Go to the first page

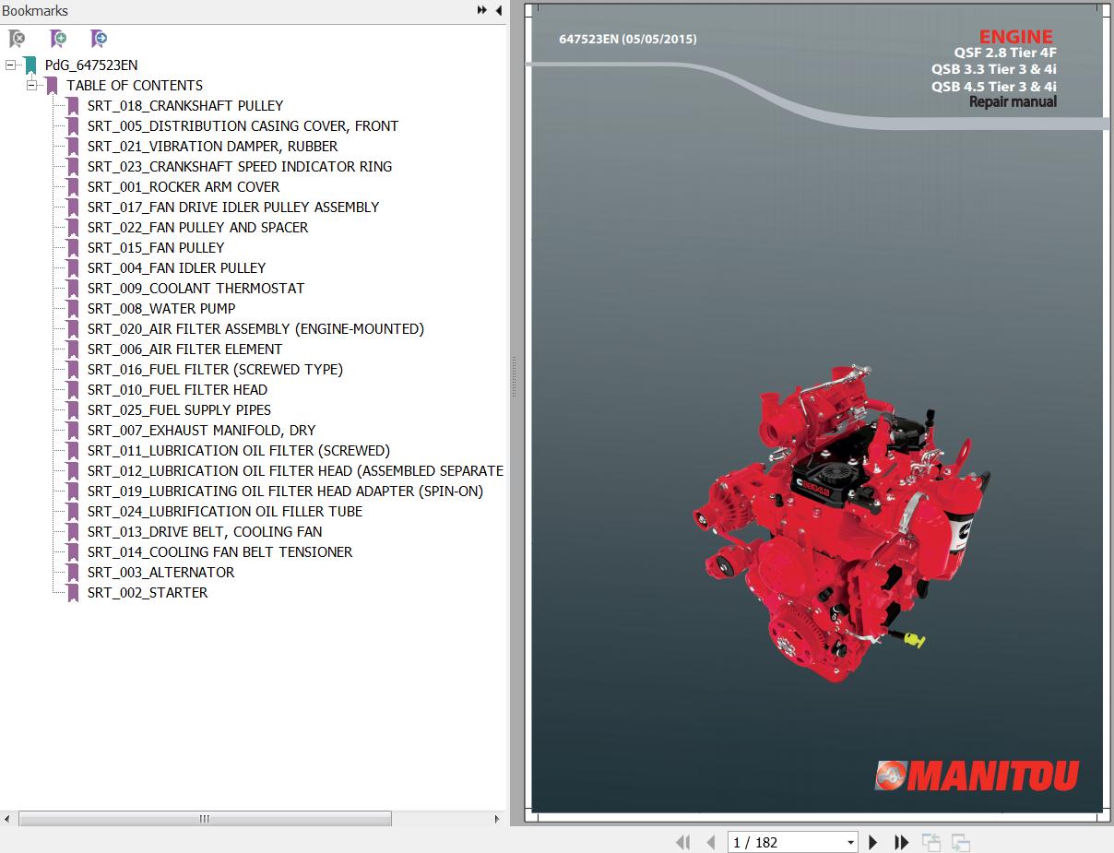point(683,842)
